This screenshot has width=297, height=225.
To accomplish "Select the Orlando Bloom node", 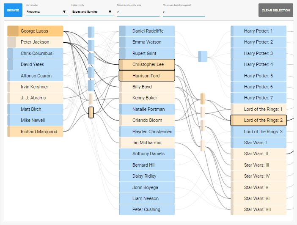I will (x=147, y=120).
